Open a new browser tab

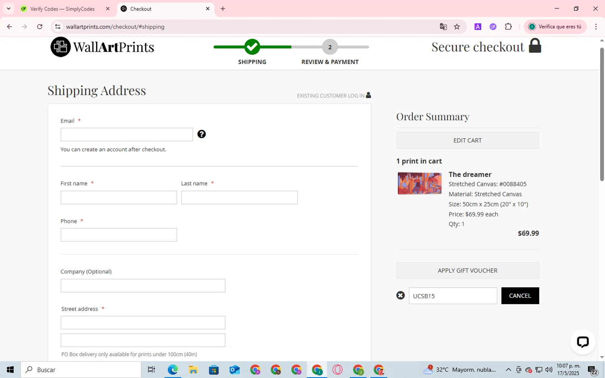pyautogui.click(x=223, y=8)
